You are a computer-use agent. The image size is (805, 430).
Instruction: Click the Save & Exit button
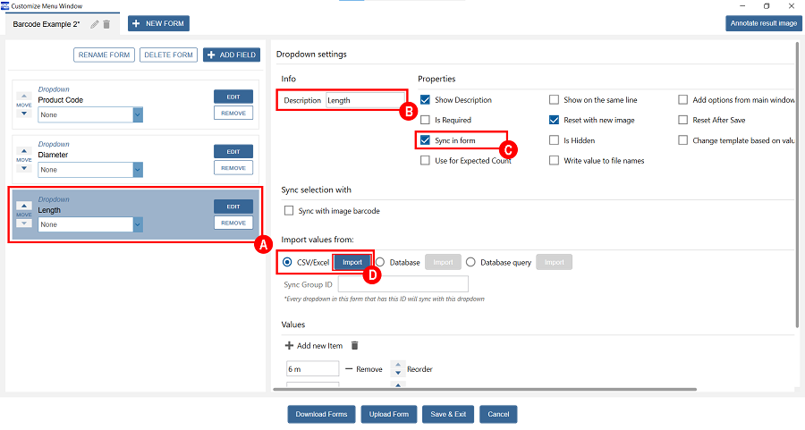[x=447, y=414]
